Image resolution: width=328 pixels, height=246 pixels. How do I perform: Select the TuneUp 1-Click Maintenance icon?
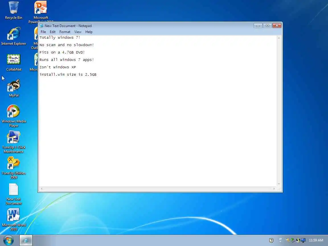[x=14, y=142]
